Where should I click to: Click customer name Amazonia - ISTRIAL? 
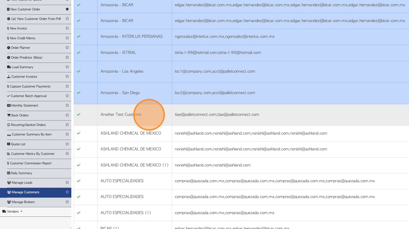(118, 52)
